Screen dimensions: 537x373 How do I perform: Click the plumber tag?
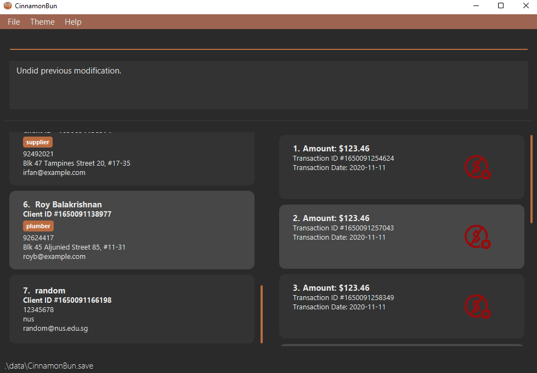tap(38, 226)
